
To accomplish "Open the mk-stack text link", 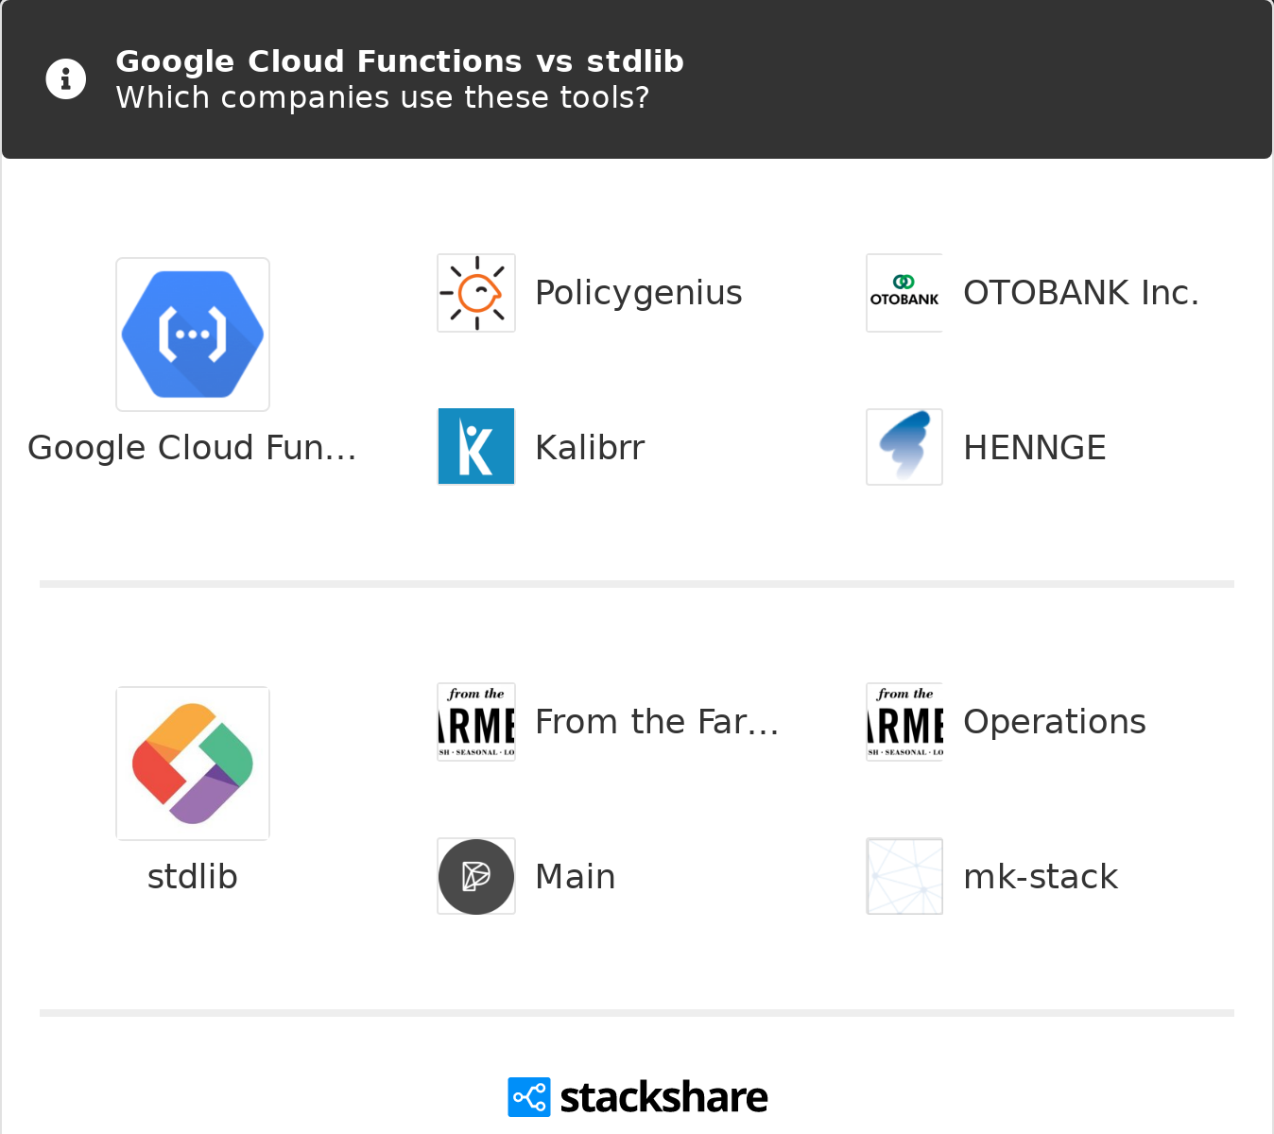I will (1041, 877).
